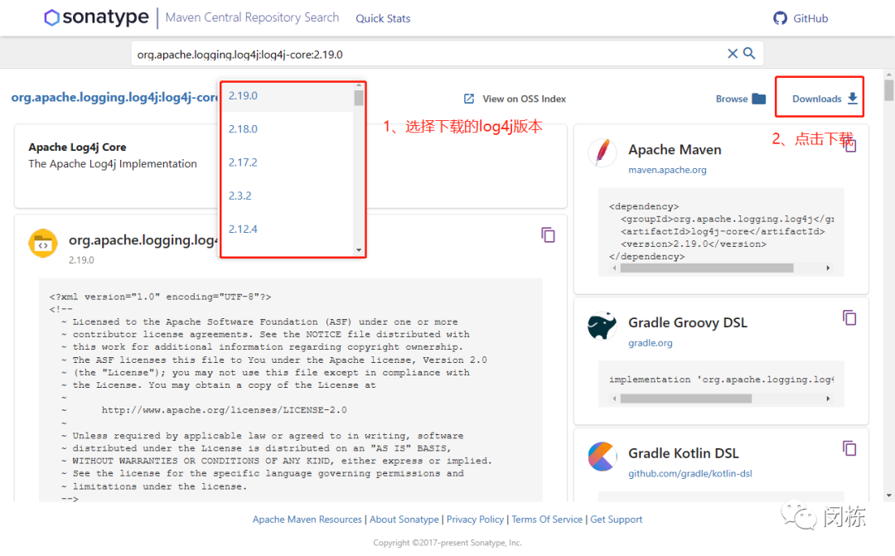This screenshot has width=895, height=556.
Task: Click Maven snippet scroll-right arrow
Action: point(828,268)
